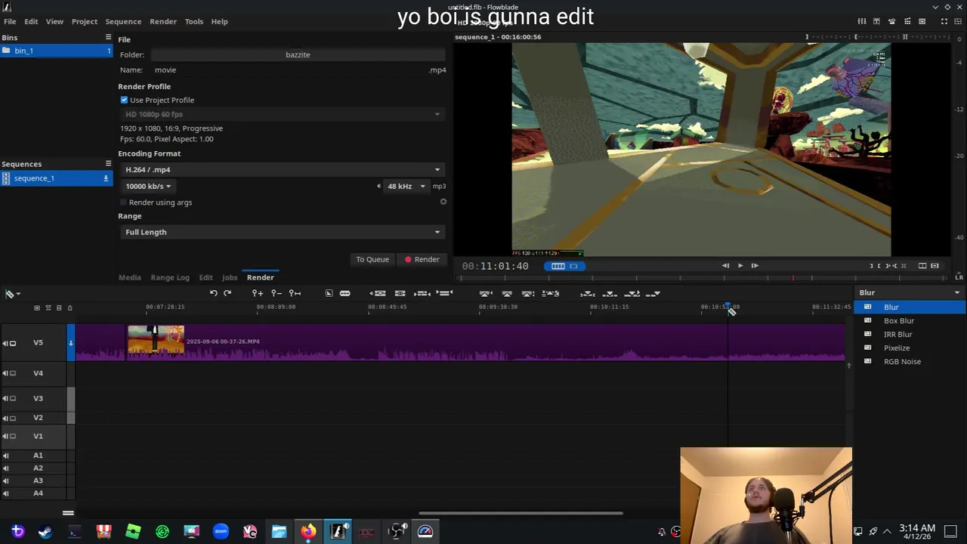This screenshot has height=544, width=967.
Task: Play the sequence in the monitor
Action: click(x=740, y=265)
